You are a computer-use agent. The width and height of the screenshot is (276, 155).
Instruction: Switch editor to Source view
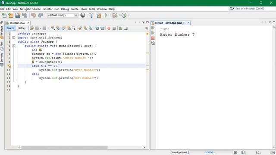[x=10, y=28]
